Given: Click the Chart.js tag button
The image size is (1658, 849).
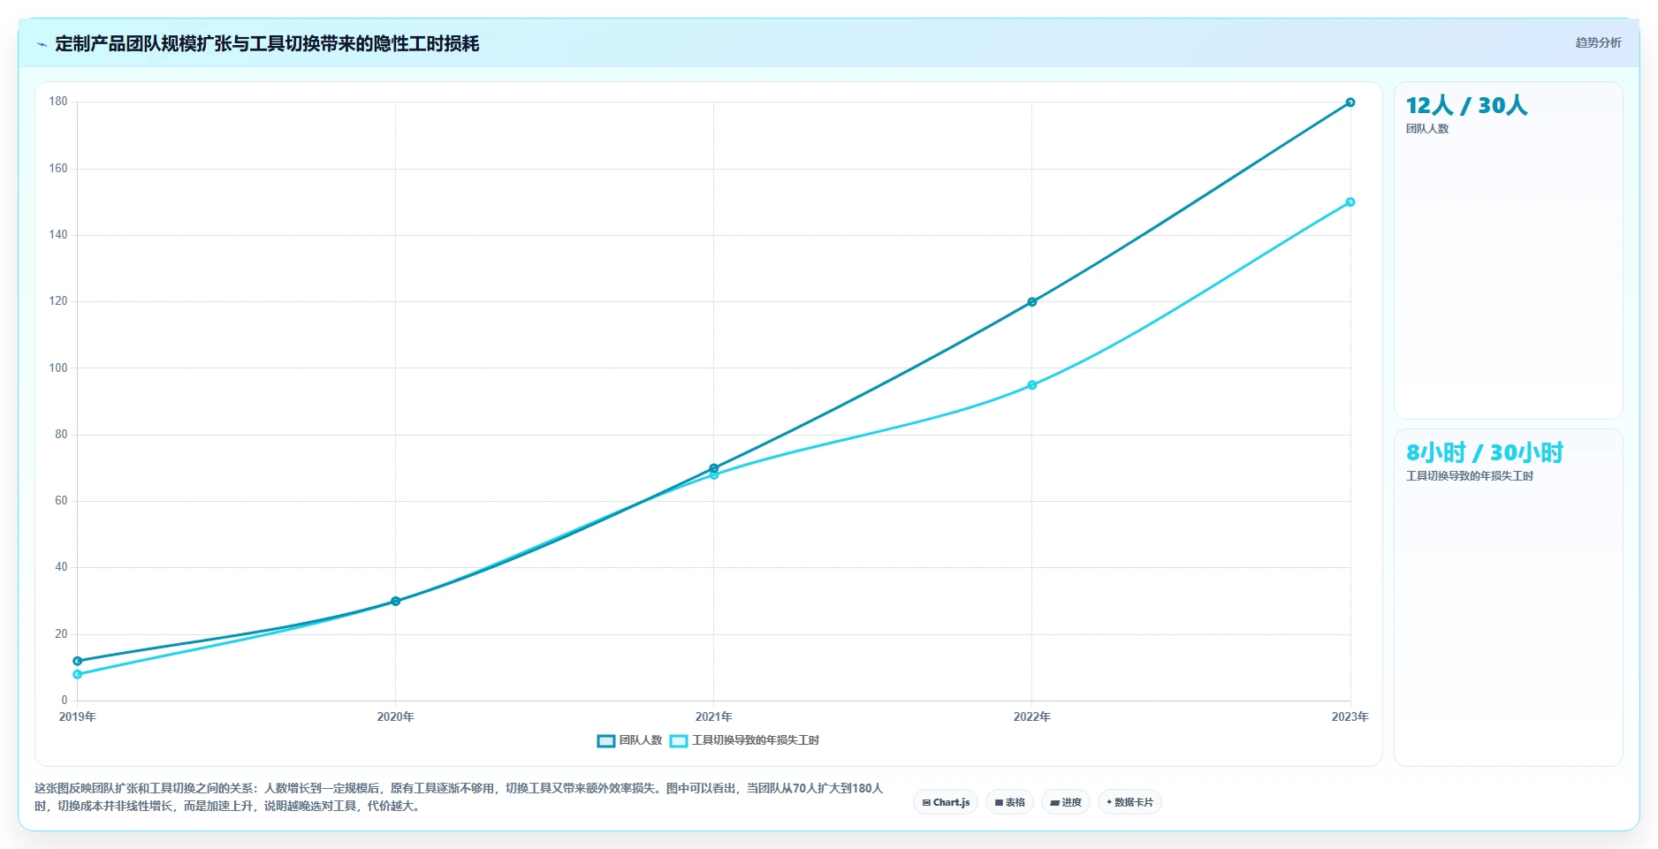Looking at the screenshot, I should tap(945, 802).
